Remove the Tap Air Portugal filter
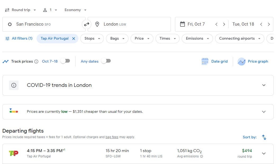This screenshot has height=164, width=276. [74, 39]
